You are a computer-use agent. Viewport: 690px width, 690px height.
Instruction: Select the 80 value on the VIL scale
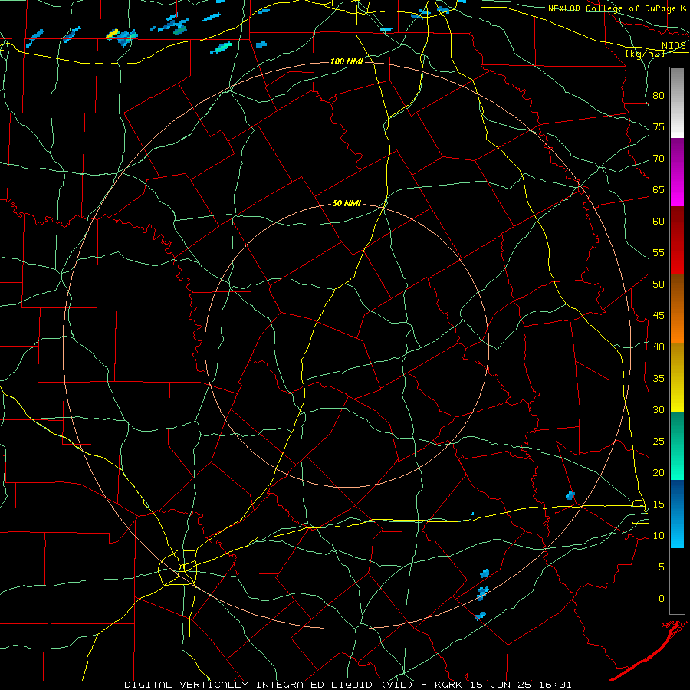659,96
